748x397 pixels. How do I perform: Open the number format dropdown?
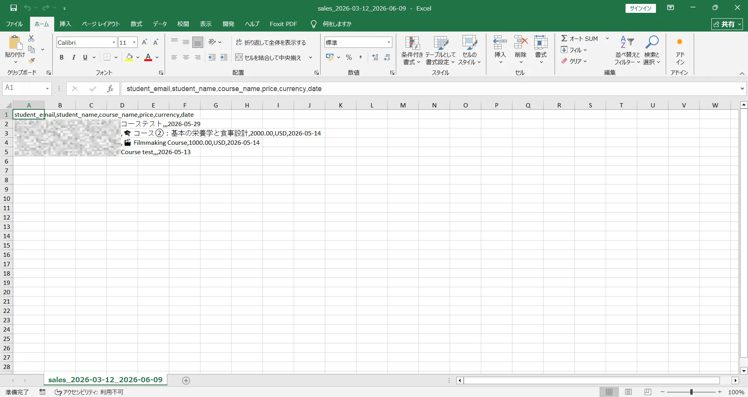389,42
